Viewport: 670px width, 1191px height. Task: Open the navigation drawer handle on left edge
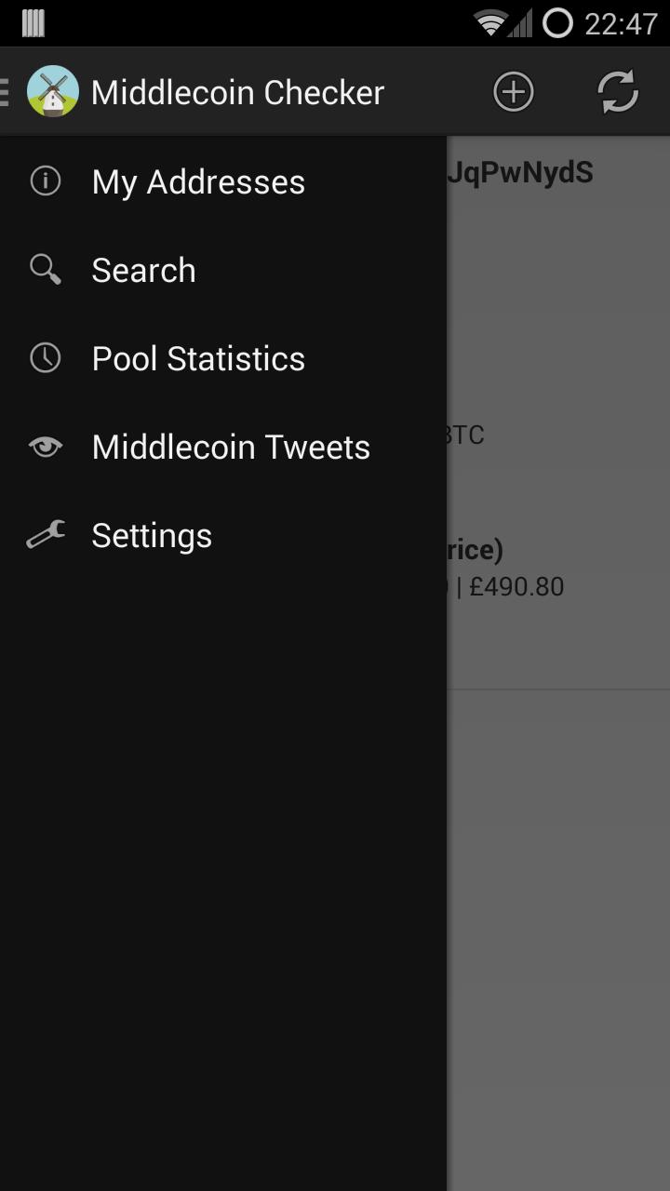pyautogui.click(x=4, y=91)
